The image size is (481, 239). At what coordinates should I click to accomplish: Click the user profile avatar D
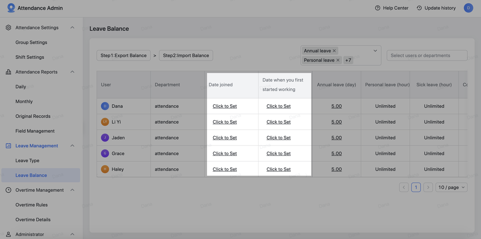pyautogui.click(x=468, y=8)
